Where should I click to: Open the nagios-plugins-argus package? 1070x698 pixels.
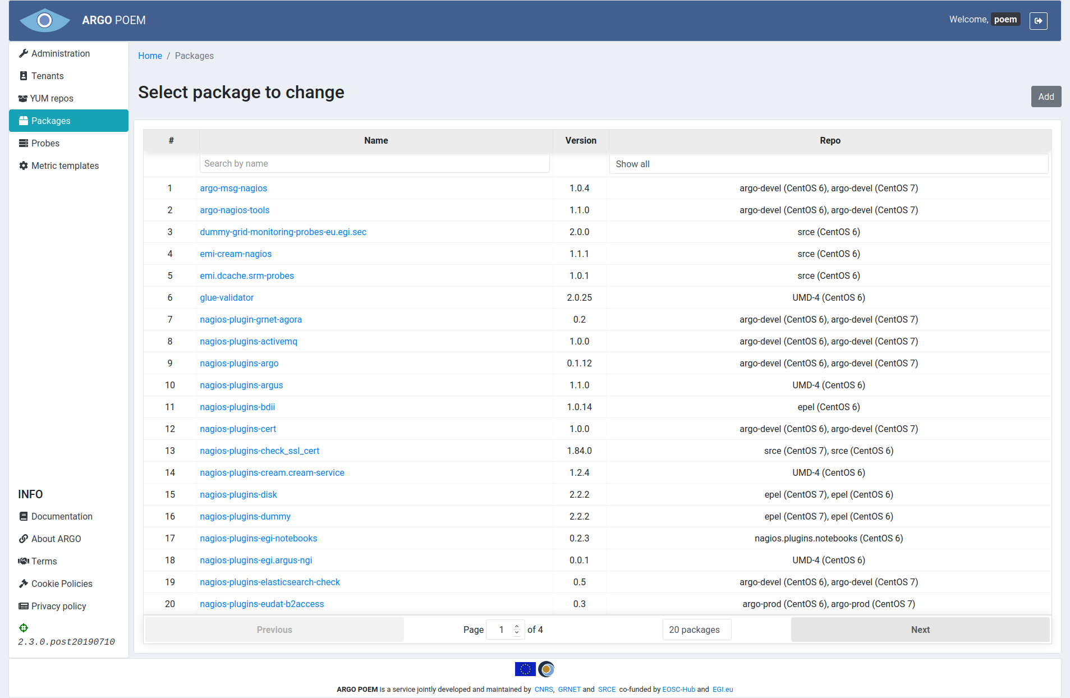coord(241,385)
